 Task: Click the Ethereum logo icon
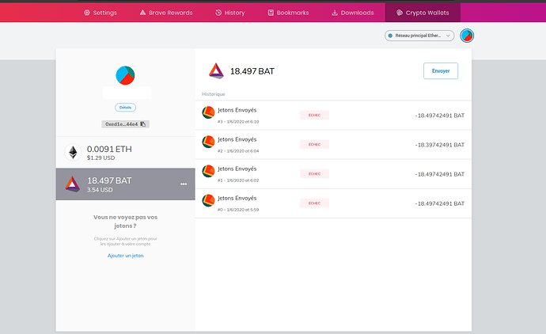pyautogui.click(x=73, y=152)
